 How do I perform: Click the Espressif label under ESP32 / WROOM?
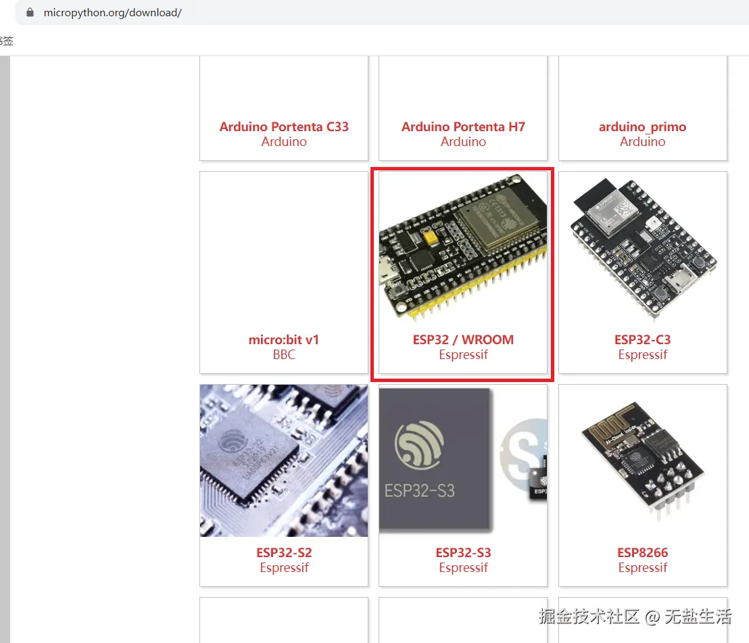[x=462, y=355]
